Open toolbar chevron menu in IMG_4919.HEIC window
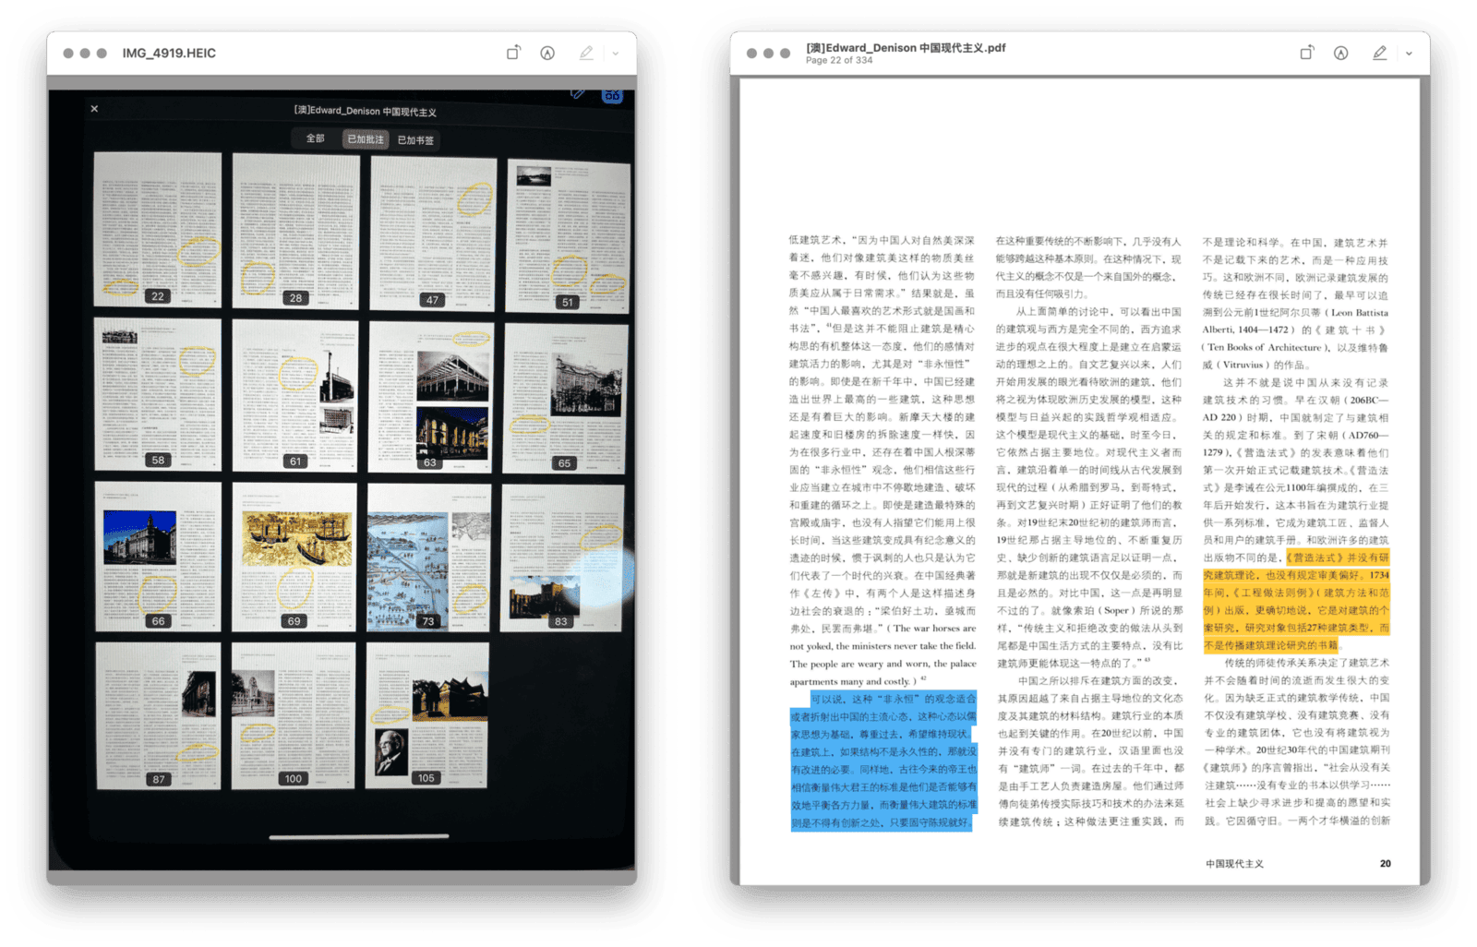The height and width of the screenshot is (947, 1477). coord(616,54)
